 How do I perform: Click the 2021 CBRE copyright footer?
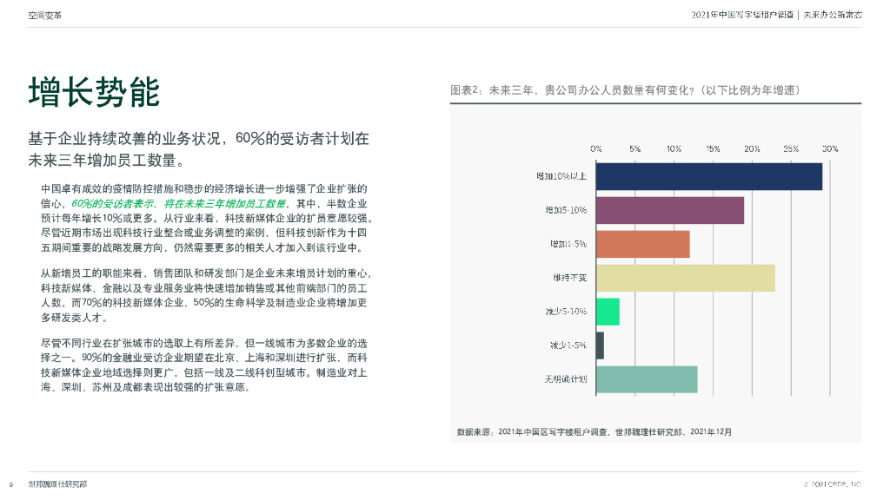click(x=832, y=484)
